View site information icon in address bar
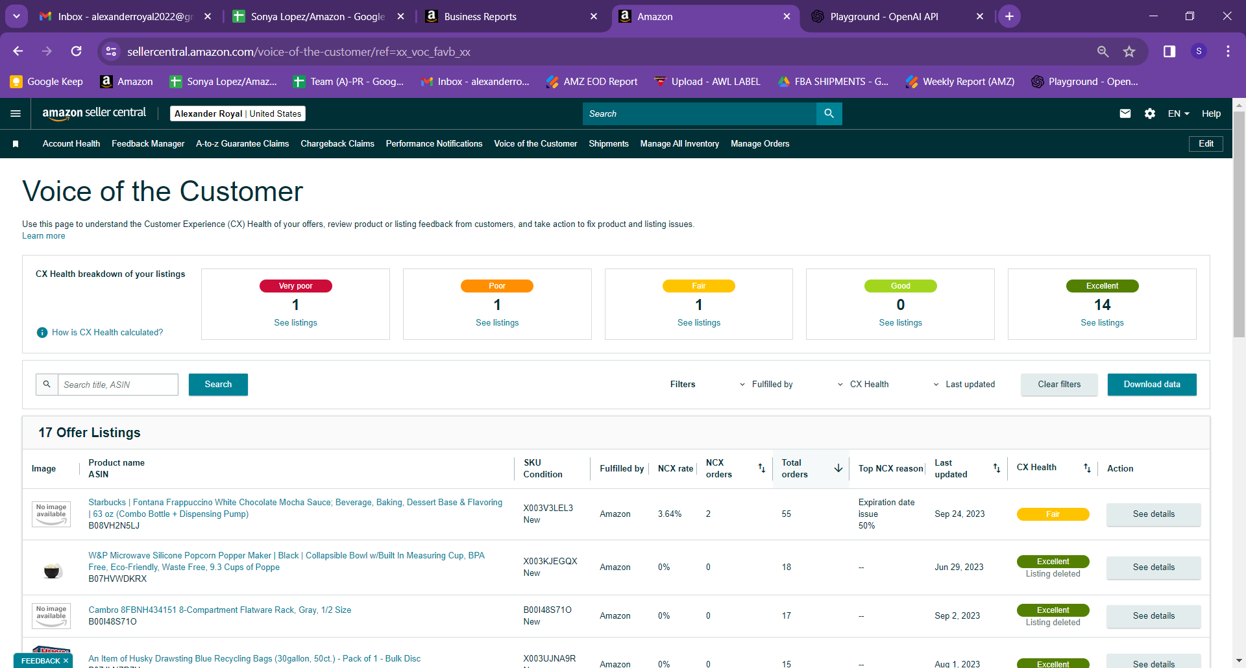Screen dimensions: 1246x668 click(112, 51)
